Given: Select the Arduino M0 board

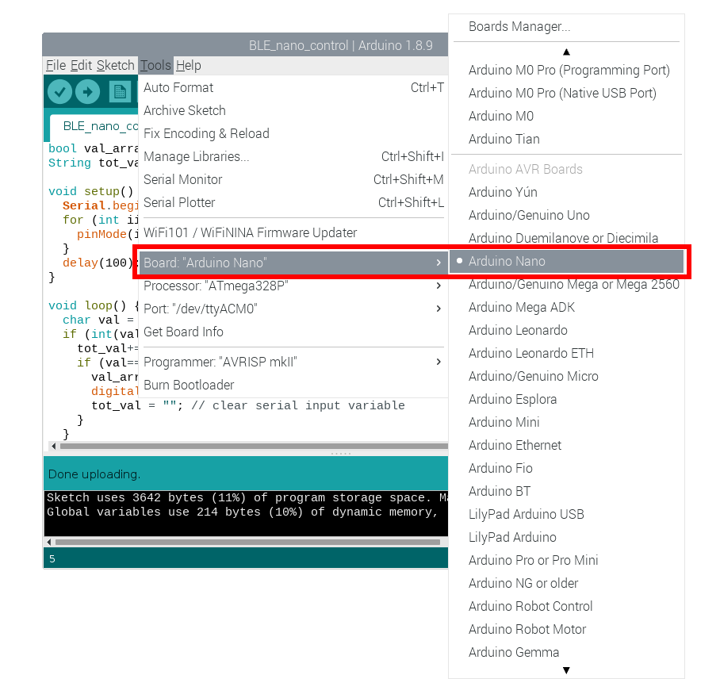Looking at the screenshot, I should [x=566, y=117].
